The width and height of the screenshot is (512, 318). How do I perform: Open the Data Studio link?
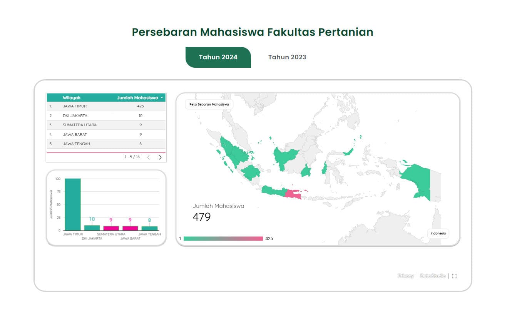click(433, 276)
